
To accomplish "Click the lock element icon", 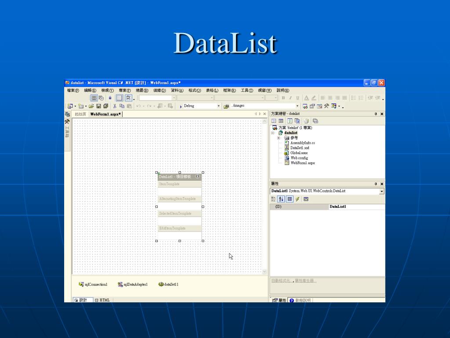I will point(110,98).
